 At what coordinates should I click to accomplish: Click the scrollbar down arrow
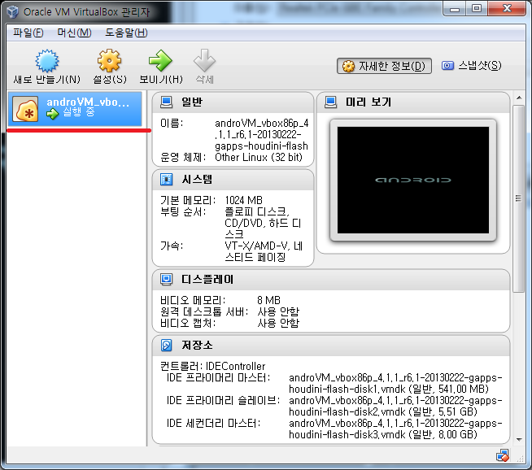[519, 439]
